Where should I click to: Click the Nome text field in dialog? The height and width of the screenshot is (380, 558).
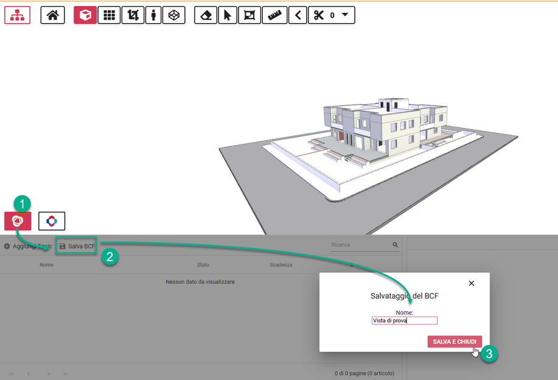pyautogui.click(x=404, y=320)
